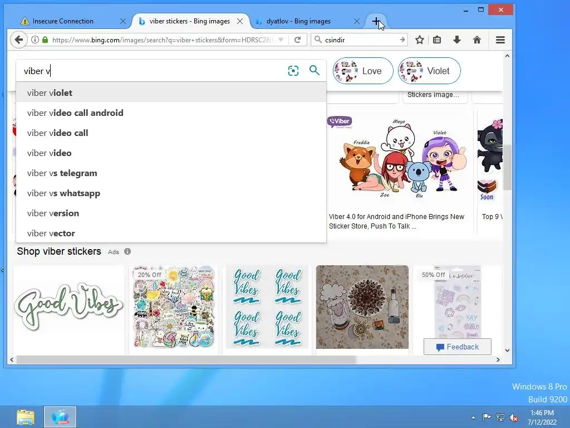Click the browser search box containing csindir
The height and width of the screenshot is (428, 570).
tap(359, 40)
